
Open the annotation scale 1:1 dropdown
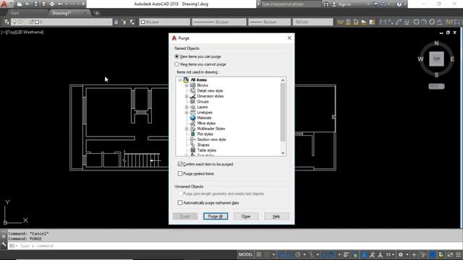390,254
